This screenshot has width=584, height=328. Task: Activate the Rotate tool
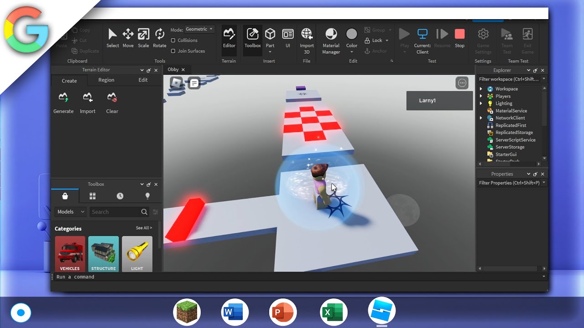[160, 38]
